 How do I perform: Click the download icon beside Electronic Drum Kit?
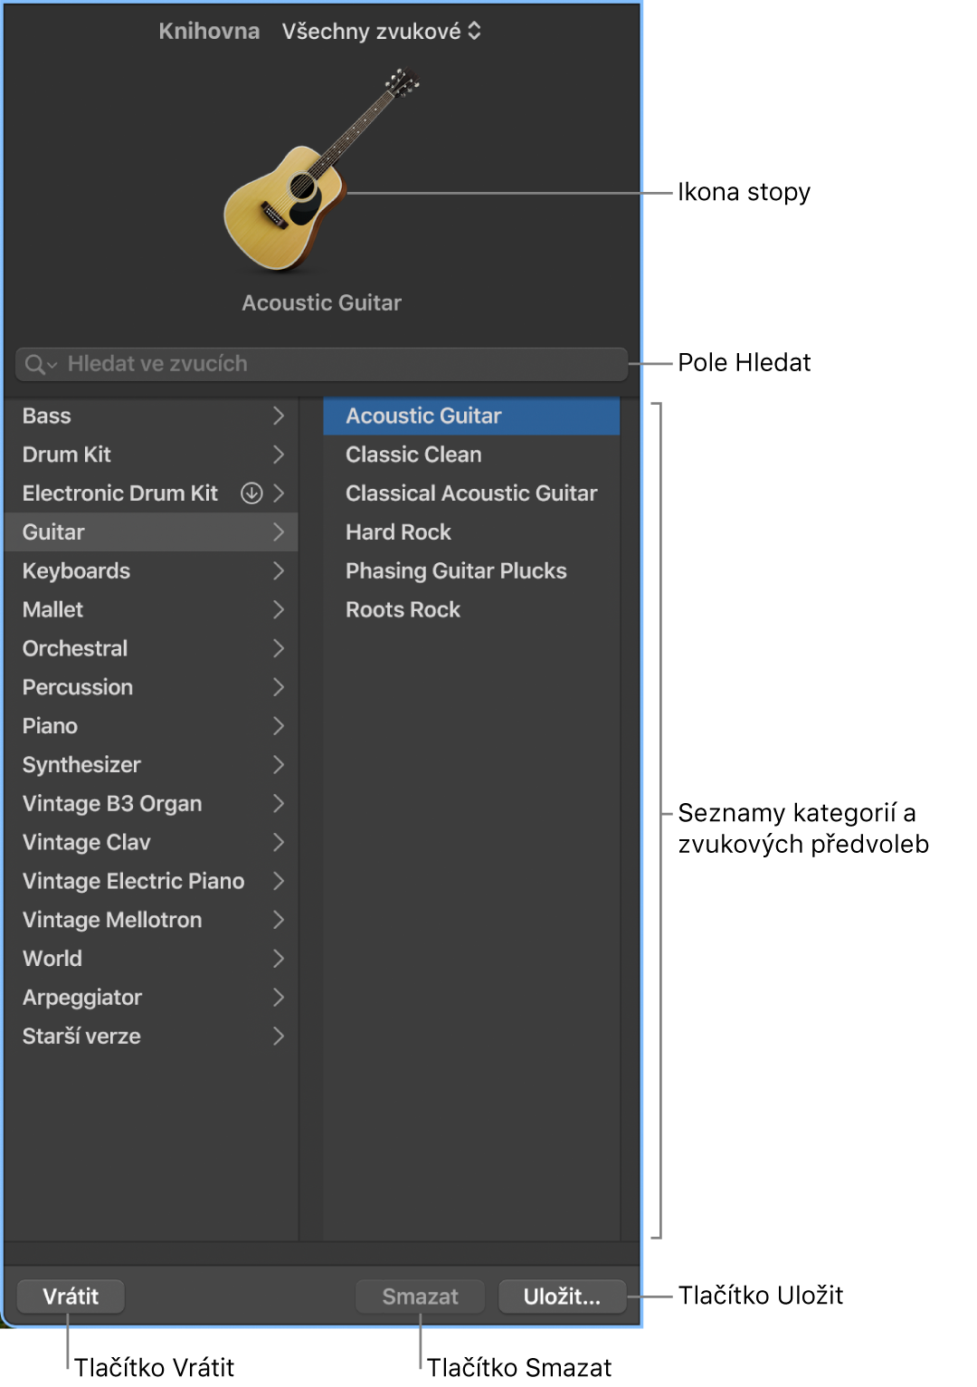(251, 493)
